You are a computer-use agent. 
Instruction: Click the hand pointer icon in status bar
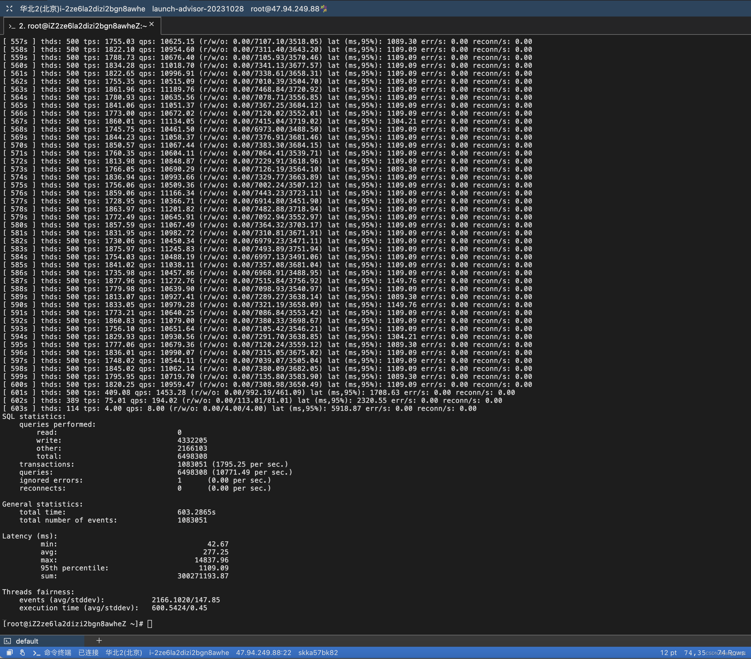(x=22, y=653)
